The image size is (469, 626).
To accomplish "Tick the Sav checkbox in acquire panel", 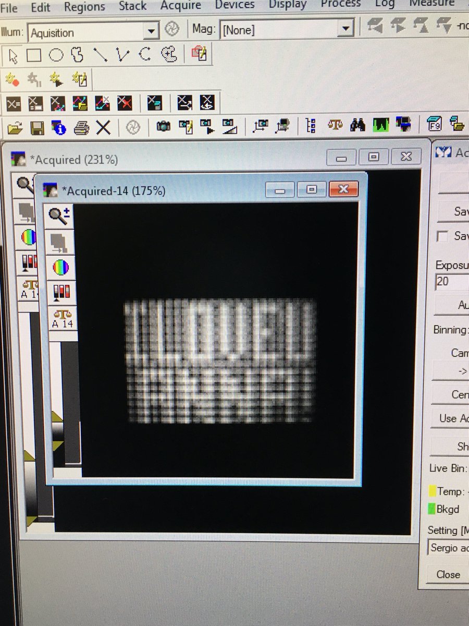I will 442,236.
